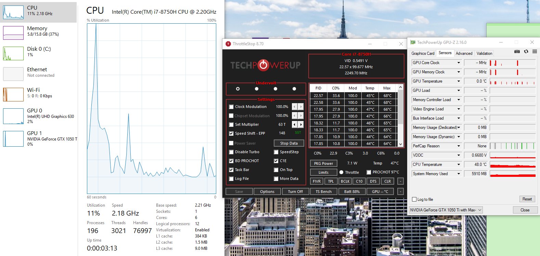Click the Stop Data button

tap(289, 143)
